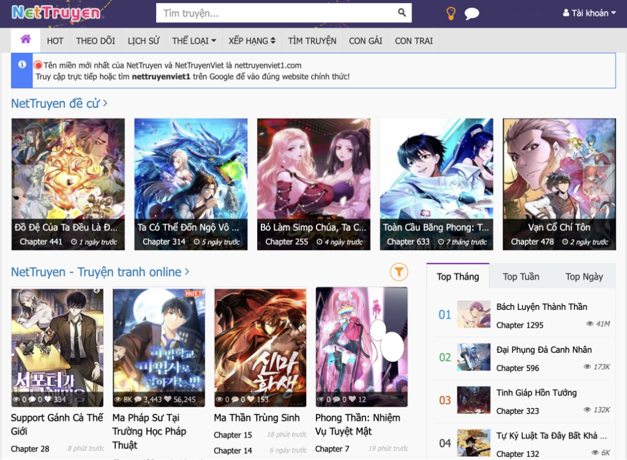The width and height of the screenshot is (627, 460).
Task: Expand the THỂ LOẠI genre menu
Action: click(193, 41)
